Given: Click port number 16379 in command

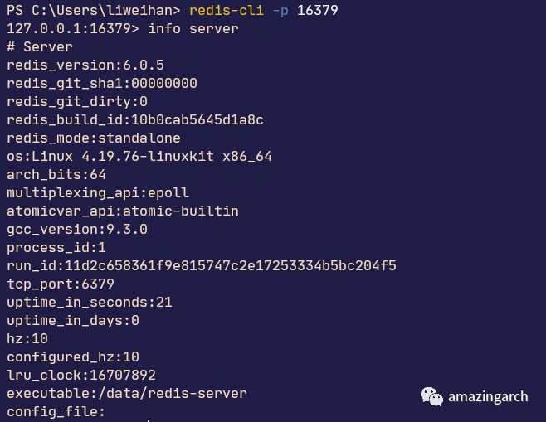Looking at the screenshot, I should click(318, 11).
